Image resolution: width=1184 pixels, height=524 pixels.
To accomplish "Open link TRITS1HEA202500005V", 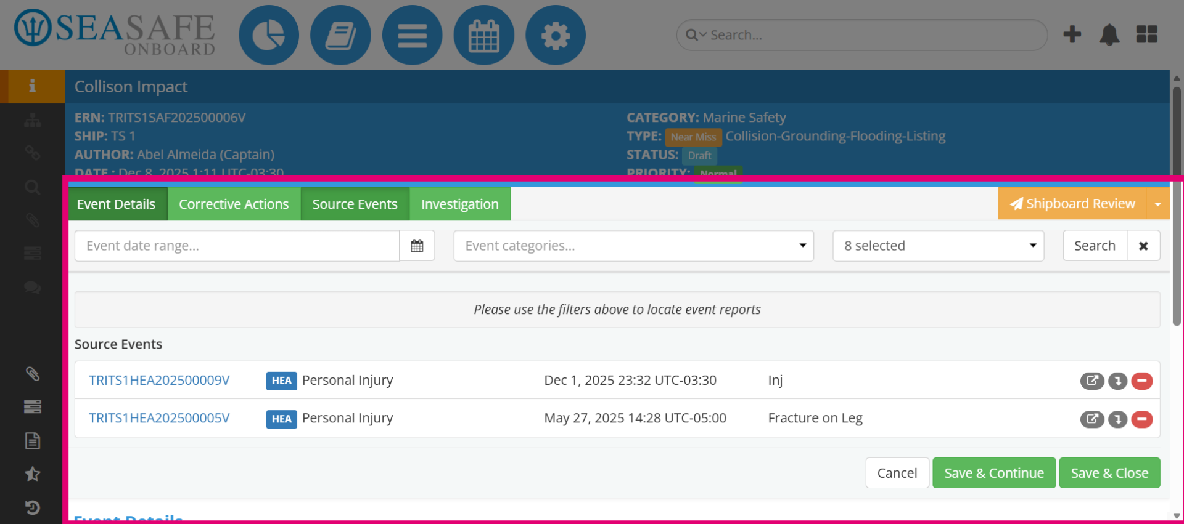I will coord(159,418).
